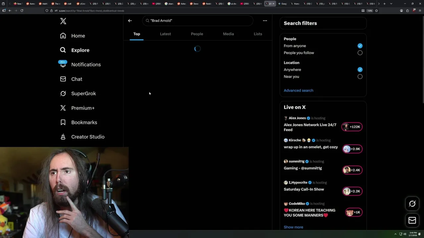Switch to the People tab
The image size is (424, 238).
pyautogui.click(x=197, y=34)
